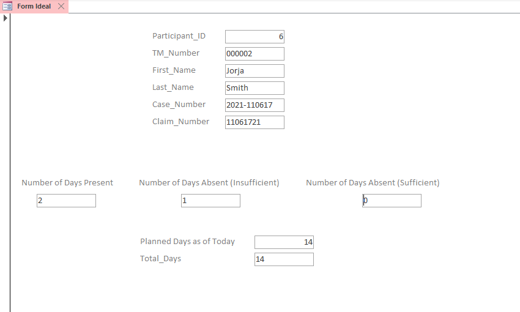Select the Form Ideal tab
Viewport: 520px width, 312px height.
click(34, 6)
